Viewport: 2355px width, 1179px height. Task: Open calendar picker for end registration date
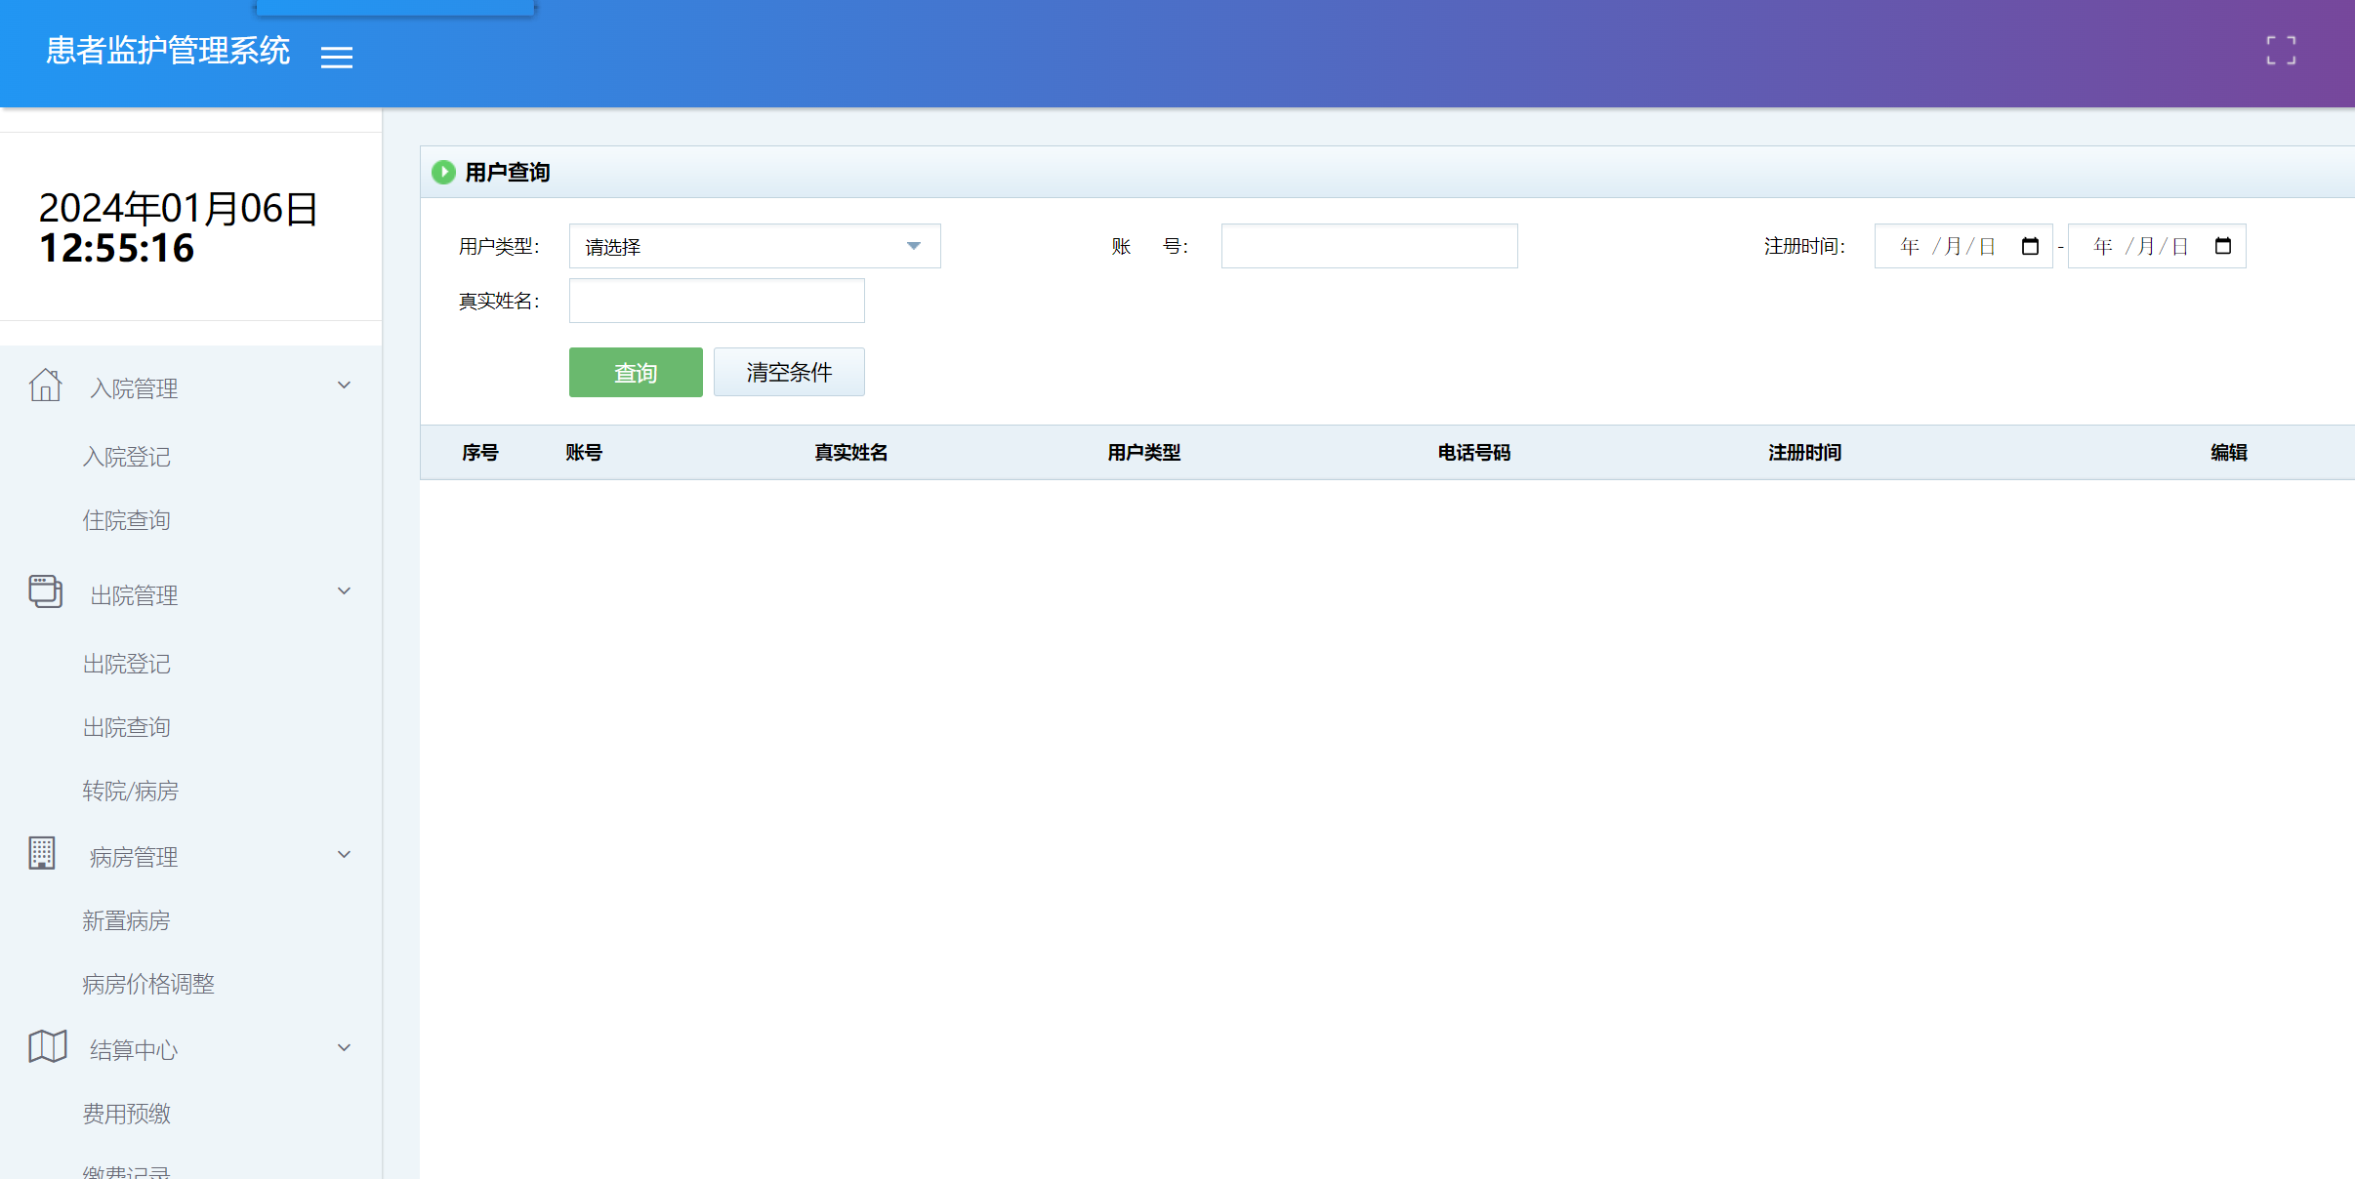click(2223, 246)
